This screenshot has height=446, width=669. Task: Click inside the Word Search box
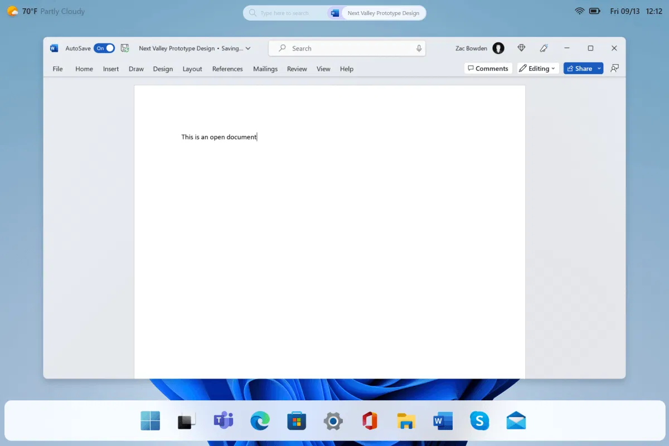347,49
